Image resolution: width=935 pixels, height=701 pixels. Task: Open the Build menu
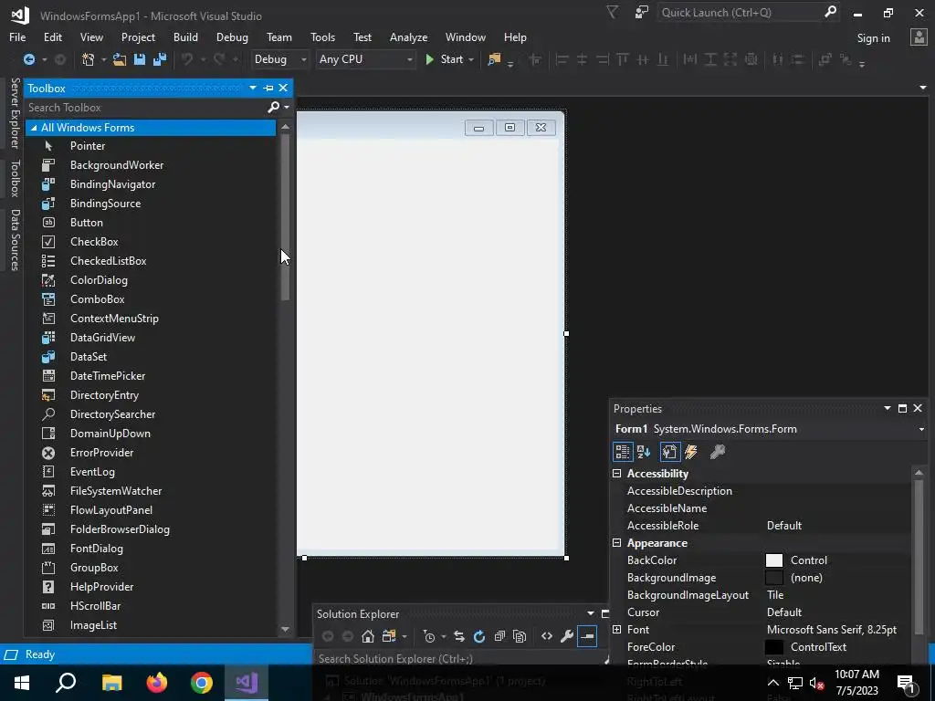pyautogui.click(x=185, y=37)
